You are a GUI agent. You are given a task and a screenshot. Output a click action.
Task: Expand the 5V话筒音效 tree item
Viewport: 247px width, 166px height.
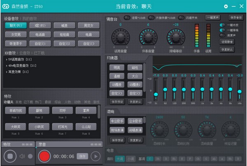point(7,60)
